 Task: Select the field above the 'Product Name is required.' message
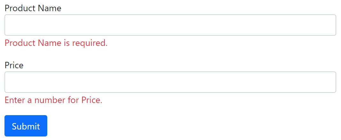[x=170, y=25]
